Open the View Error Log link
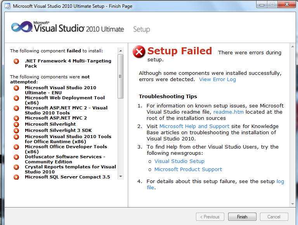298x225 pixels. click(217, 80)
